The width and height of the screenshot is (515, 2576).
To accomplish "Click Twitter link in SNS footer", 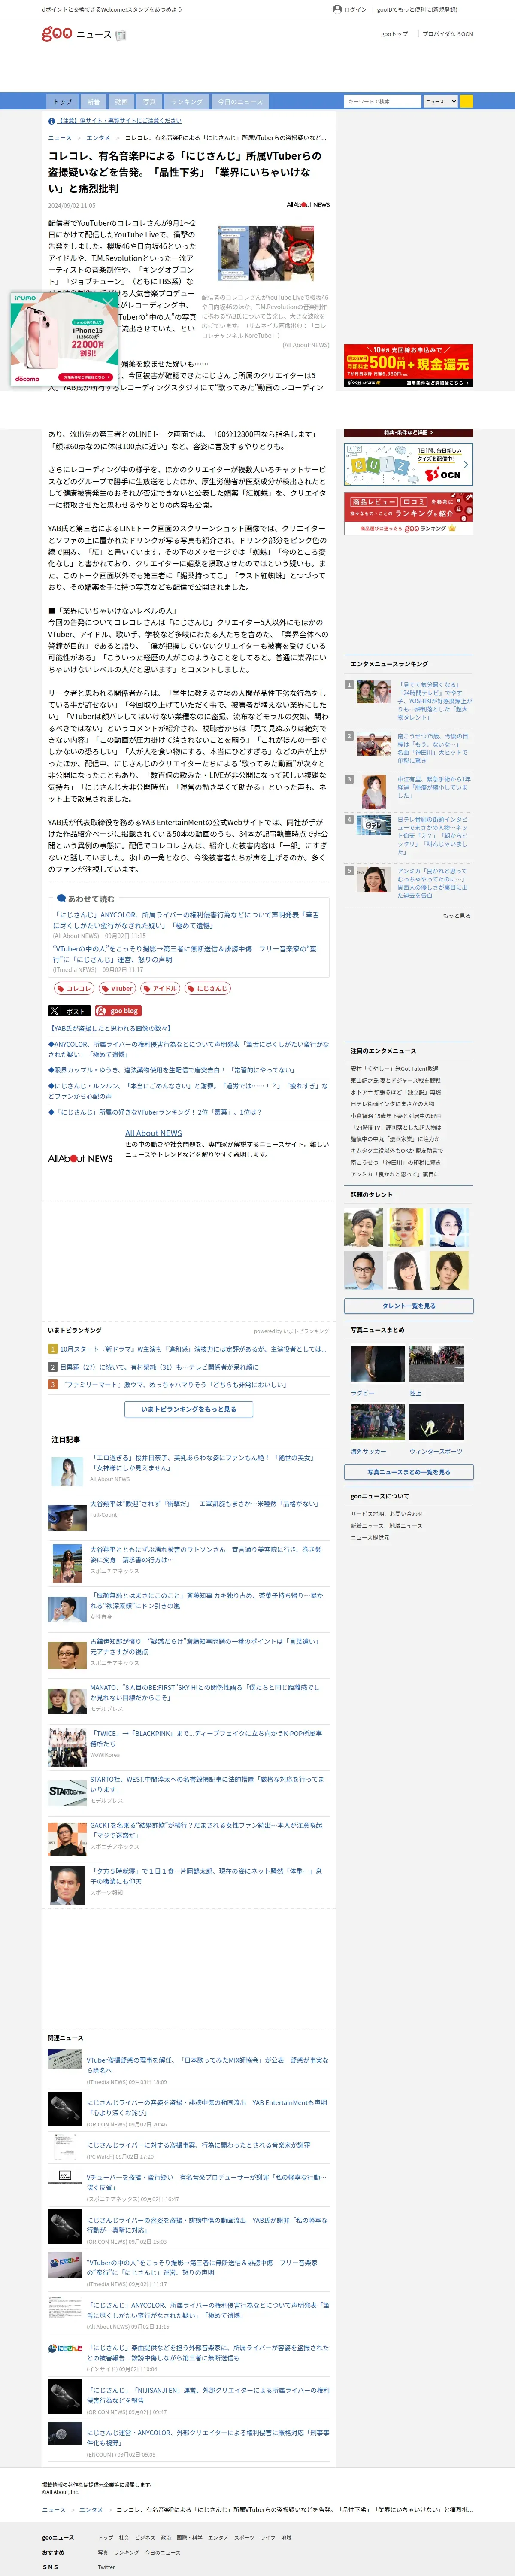I will tap(106, 2567).
